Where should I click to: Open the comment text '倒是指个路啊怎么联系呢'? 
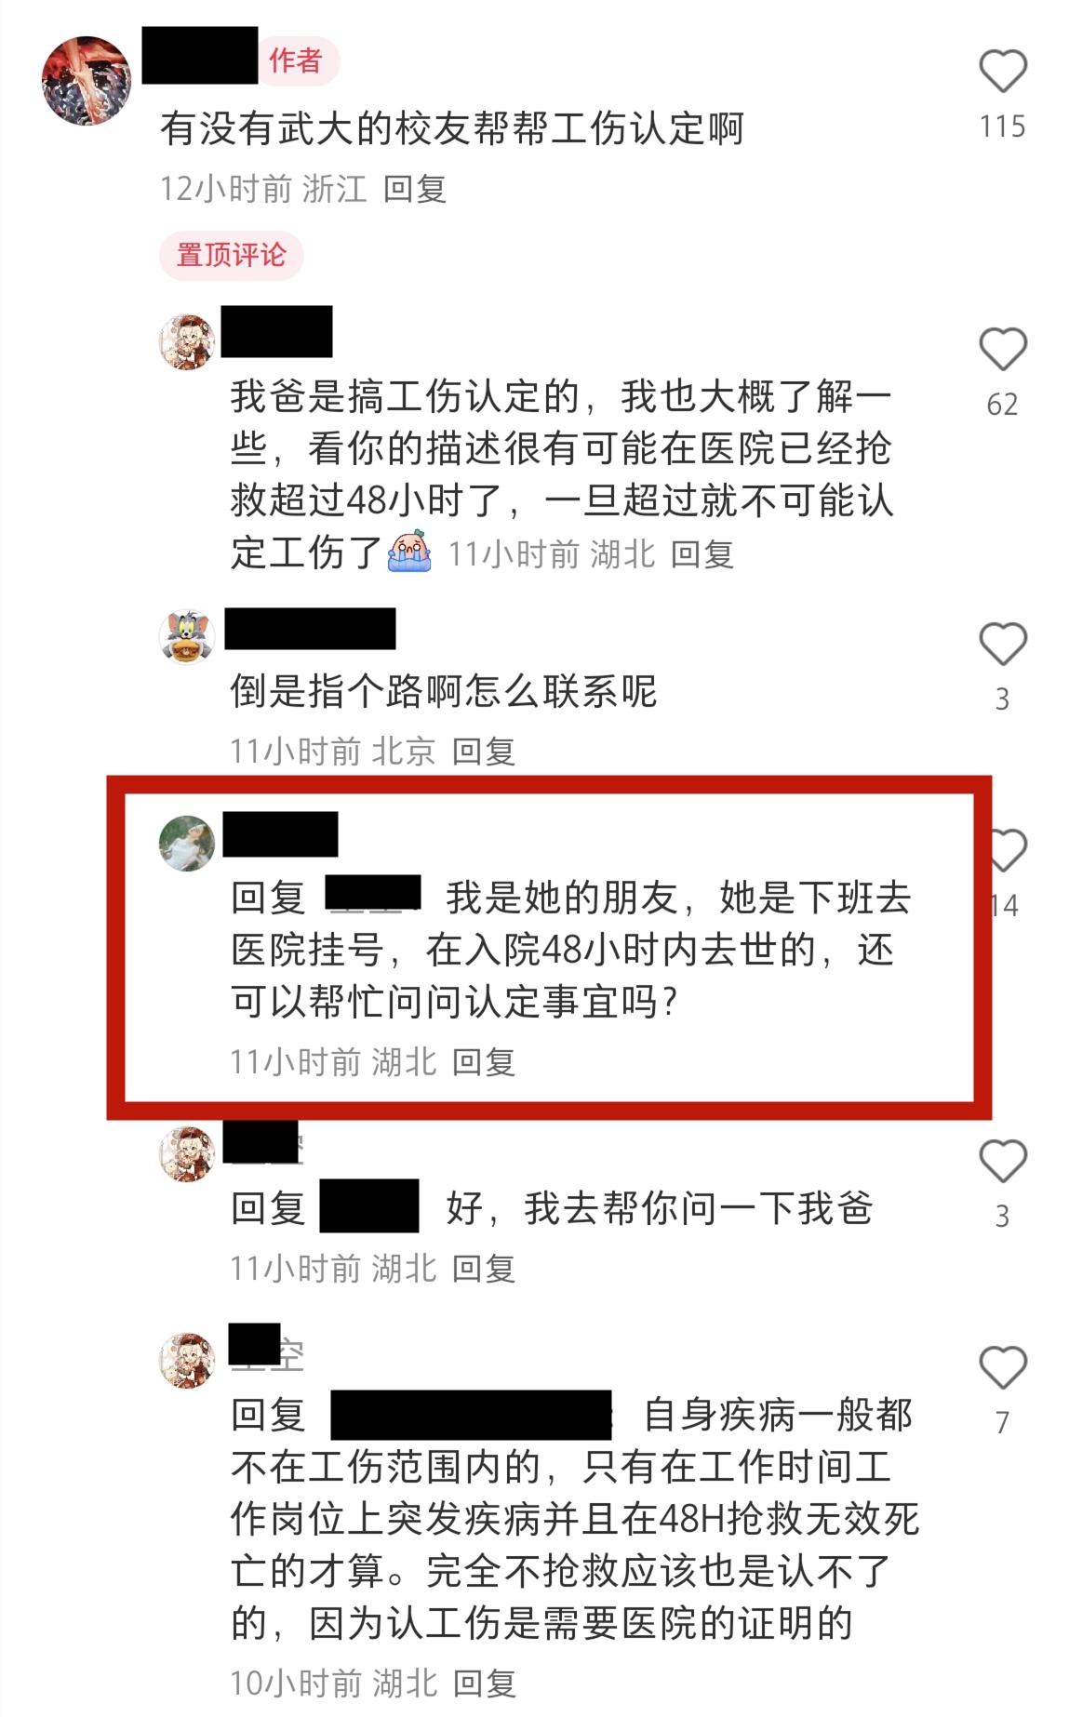point(444,692)
